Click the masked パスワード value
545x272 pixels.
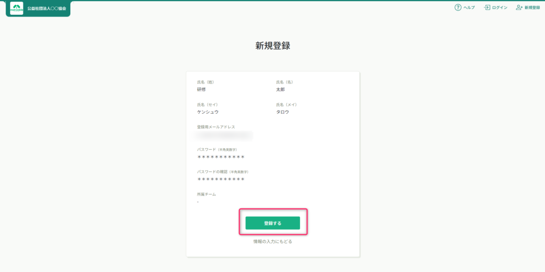click(x=221, y=157)
